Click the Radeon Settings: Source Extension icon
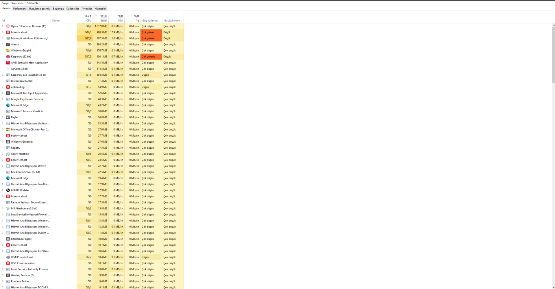Image resolution: width=555 pixels, height=289 pixels. [8, 202]
